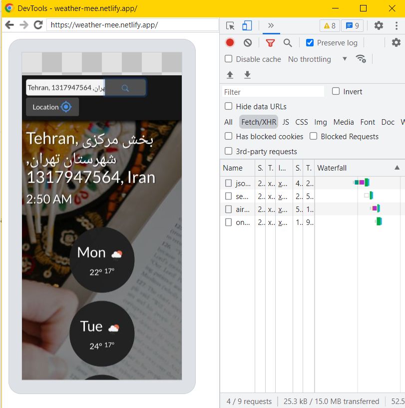
Task: Select the on... request checkbox
Action: coord(228,222)
